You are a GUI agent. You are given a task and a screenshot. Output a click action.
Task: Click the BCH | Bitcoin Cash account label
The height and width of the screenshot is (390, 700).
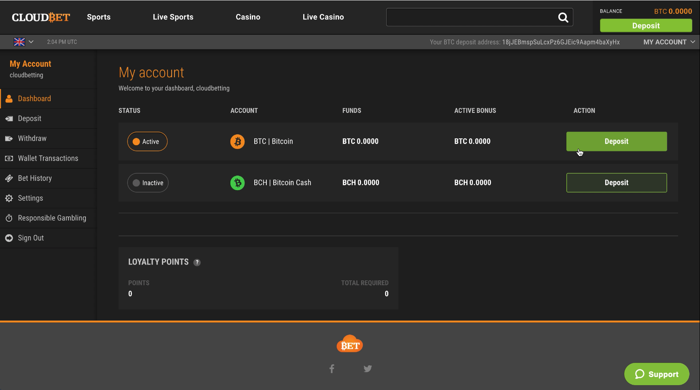(x=283, y=183)
